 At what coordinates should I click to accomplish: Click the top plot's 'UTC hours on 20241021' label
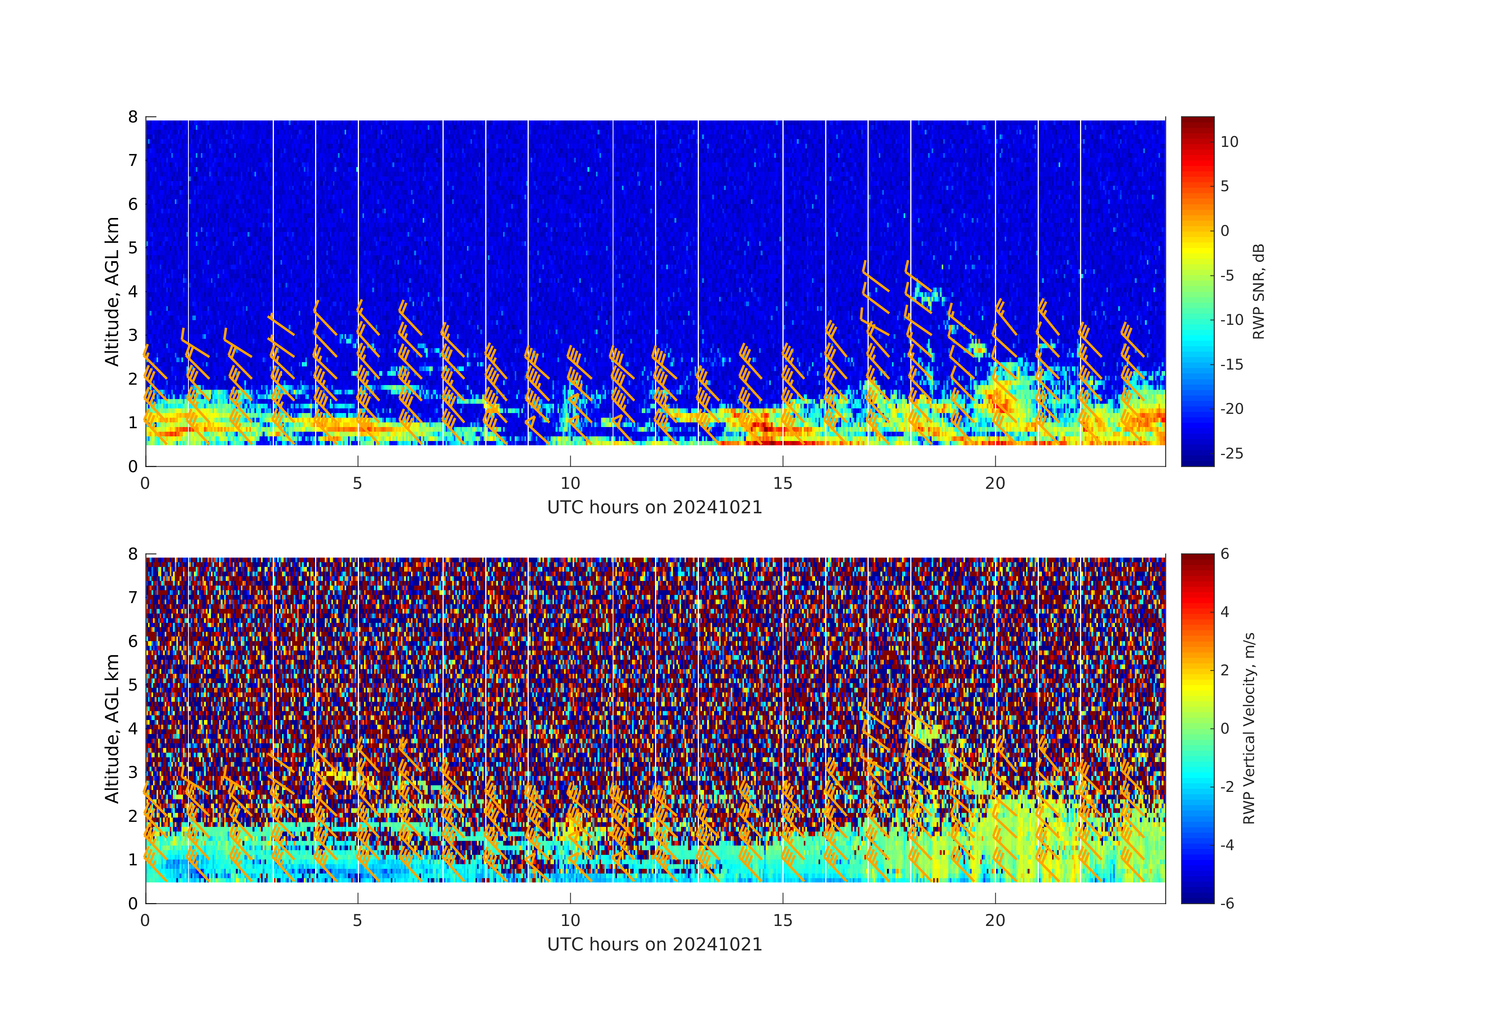(655, 508)
